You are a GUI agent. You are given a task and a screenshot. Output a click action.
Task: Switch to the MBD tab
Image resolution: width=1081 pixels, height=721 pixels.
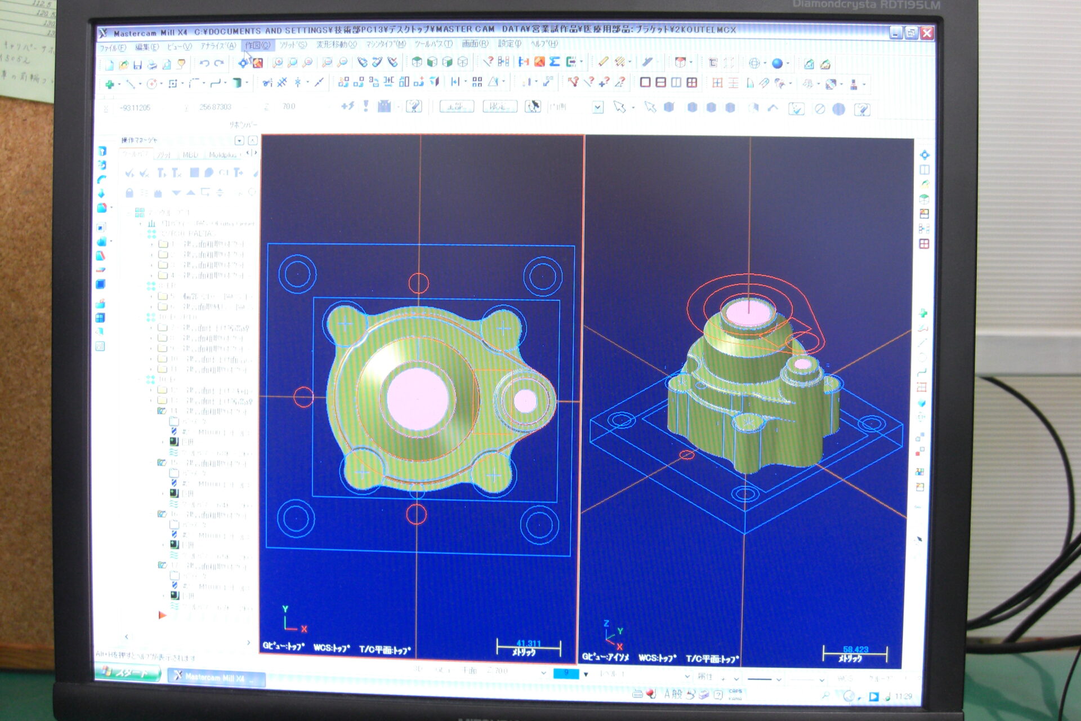[x=190, y=155]
